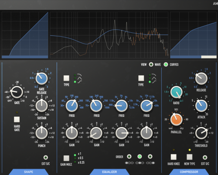Click the yellow NEW TYPE indicator LED

click(190, 150)
